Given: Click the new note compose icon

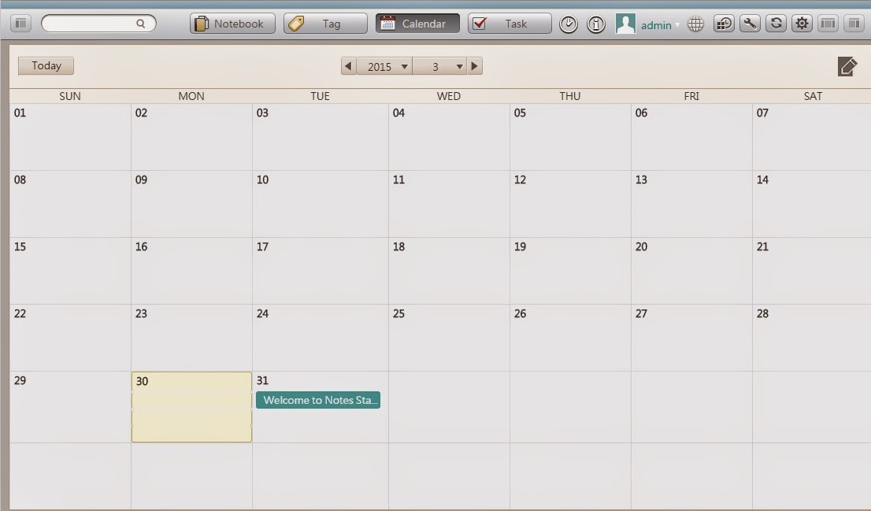Looking at the screenshot, I should click(847, 66).
